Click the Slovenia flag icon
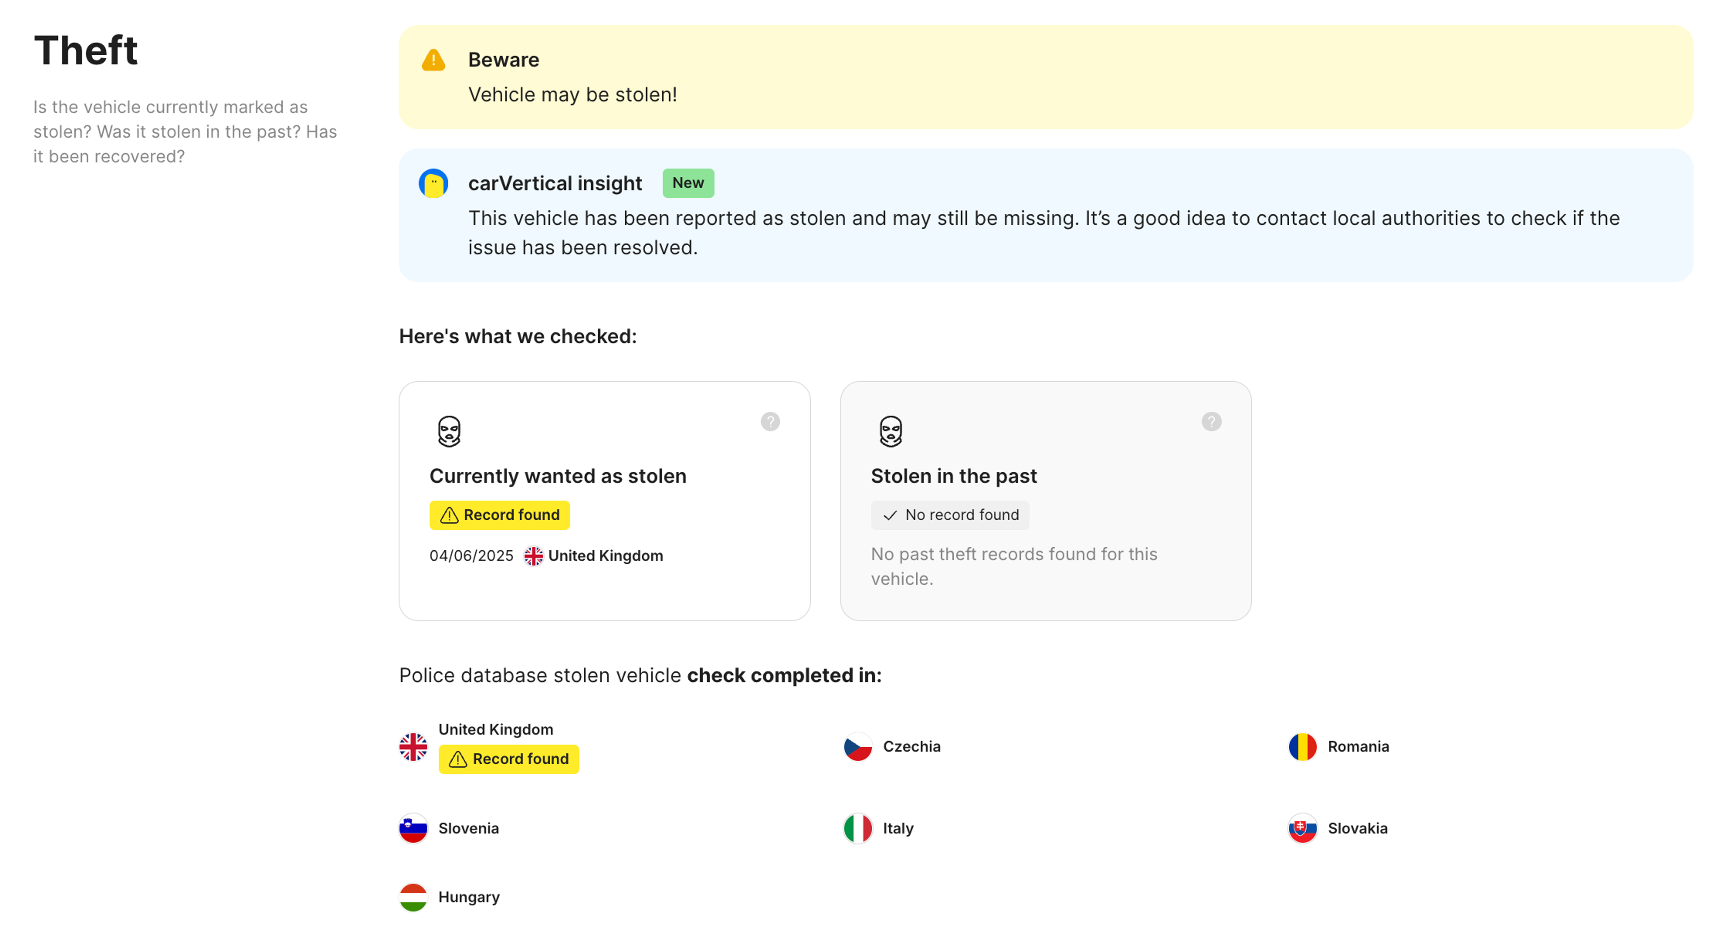Image resolution: width=1722 pixels, height=936 pixels. tap(413, 828)
